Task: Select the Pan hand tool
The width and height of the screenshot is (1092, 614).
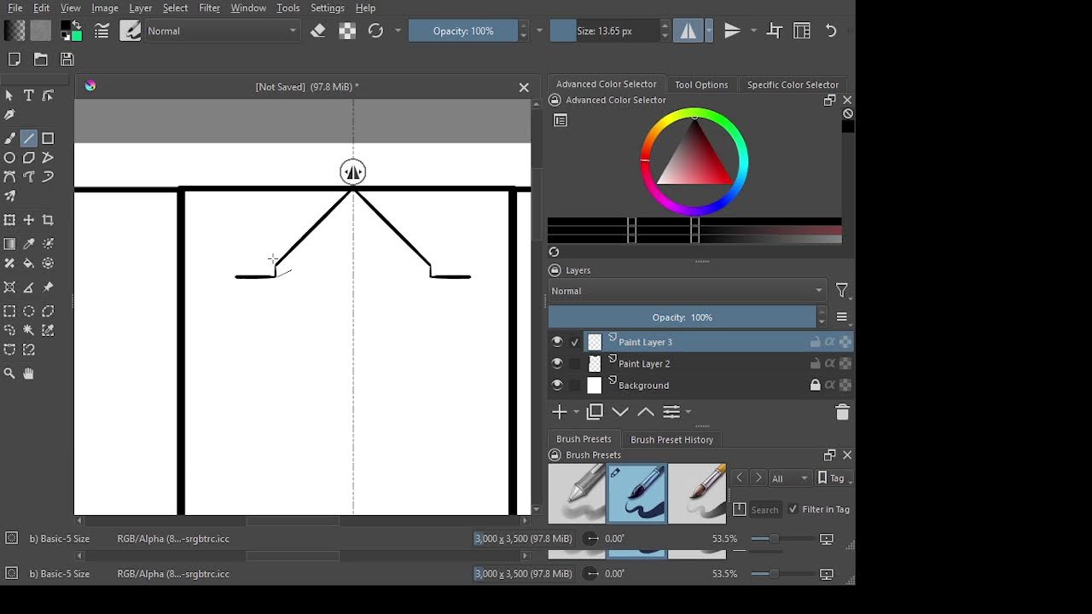Action: (29, 374)
